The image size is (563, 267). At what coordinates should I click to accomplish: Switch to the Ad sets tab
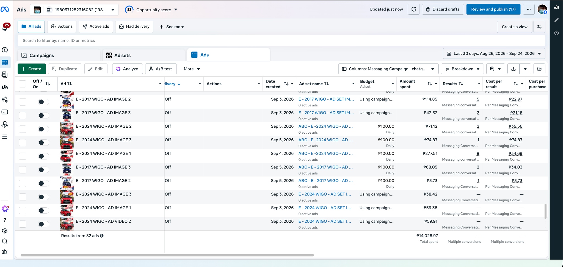(143, 55)
